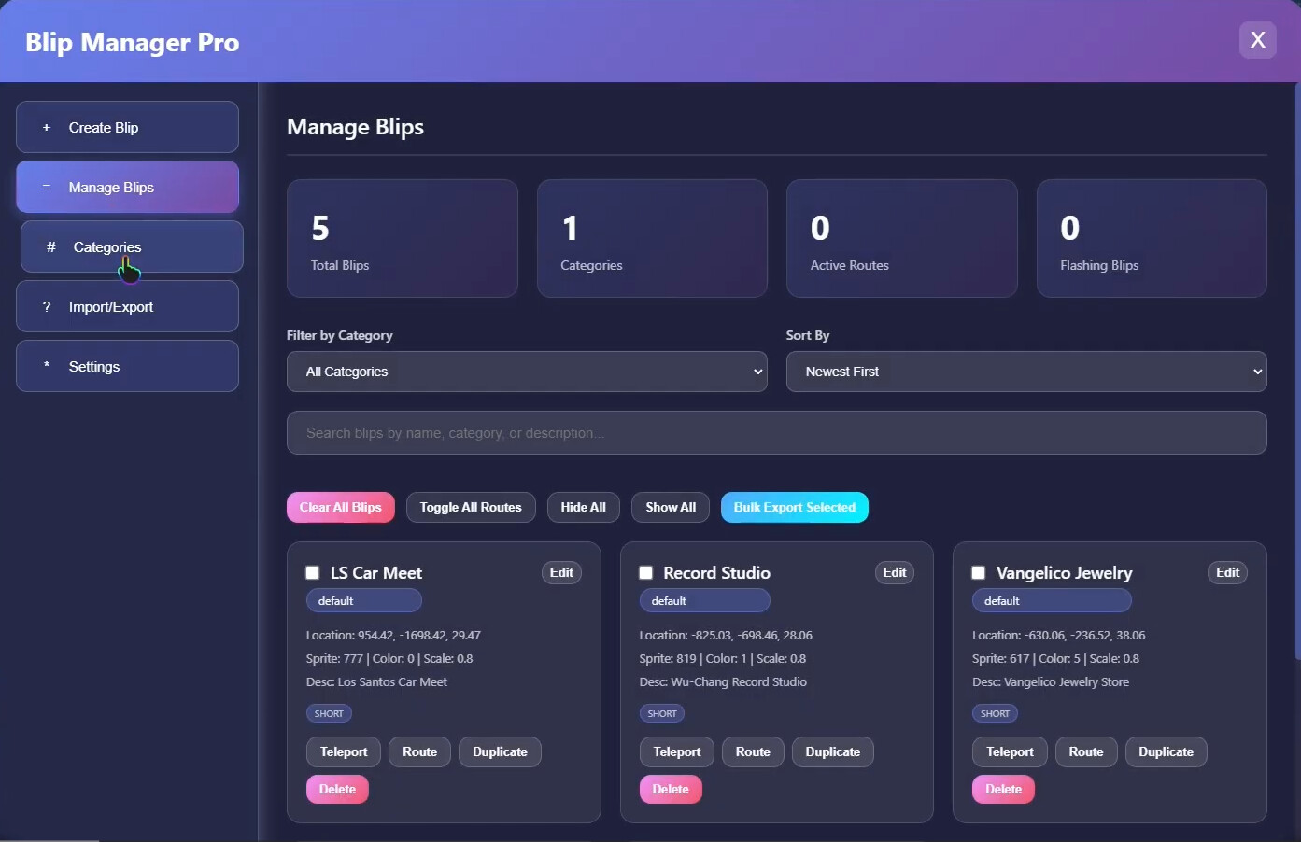Screen dimensions: 1301x842
Task: Check the LS Car Meet checkbox
Action: coord(312,572)
